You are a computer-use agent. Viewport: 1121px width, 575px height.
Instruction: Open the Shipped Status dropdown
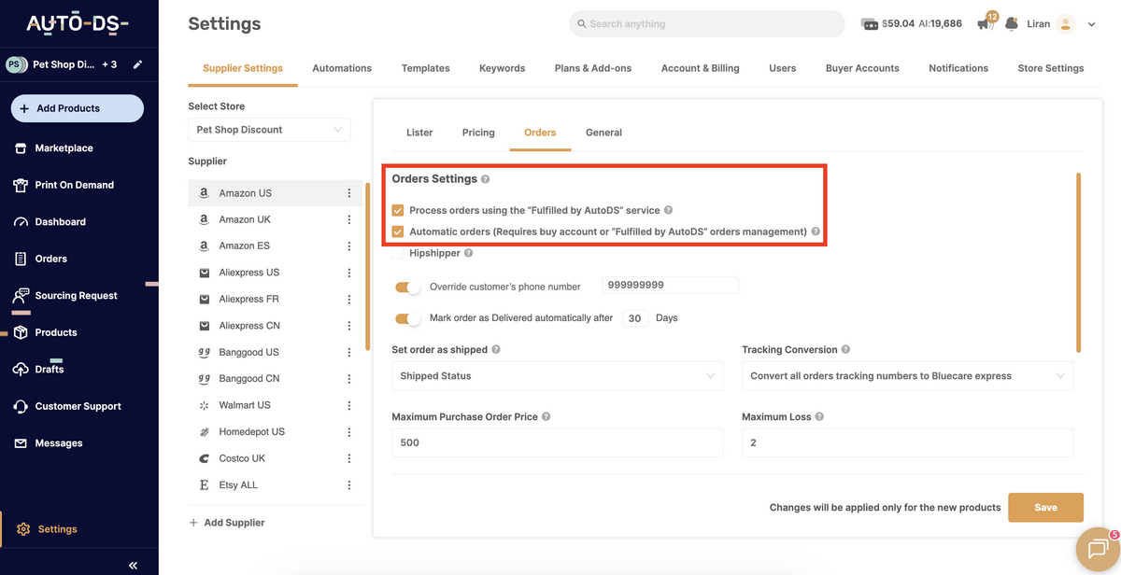tap(557, 375)
